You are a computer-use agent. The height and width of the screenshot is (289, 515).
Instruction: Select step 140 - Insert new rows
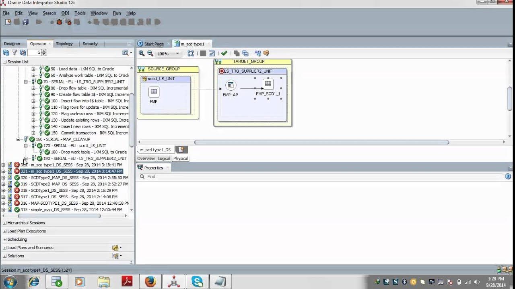tap(89, 126)
